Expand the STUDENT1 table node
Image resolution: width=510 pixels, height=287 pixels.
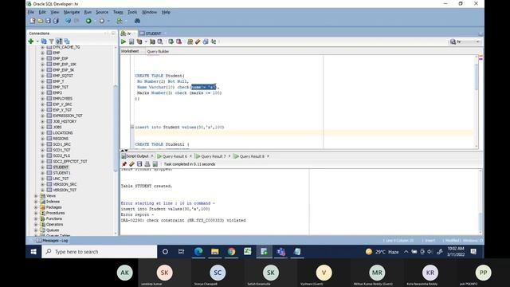click(x=42, y=173)
